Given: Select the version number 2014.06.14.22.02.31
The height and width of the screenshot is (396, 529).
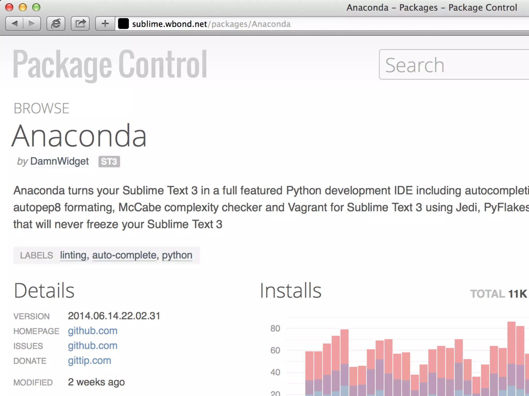Looking at the screenshot, I should 114,316.
